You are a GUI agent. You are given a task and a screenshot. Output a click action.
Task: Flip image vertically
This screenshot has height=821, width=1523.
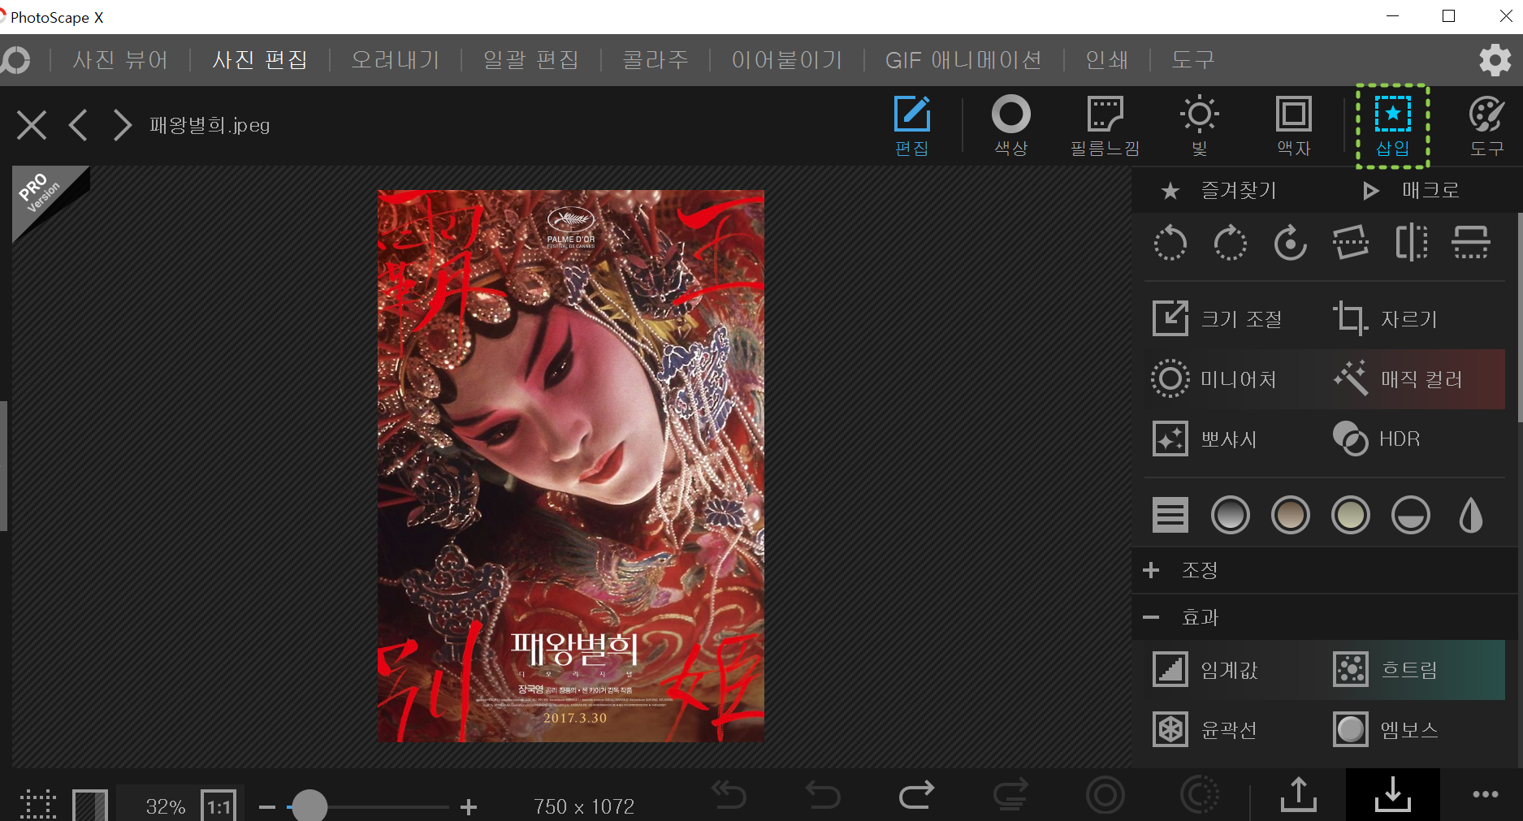coord(1471,242)
